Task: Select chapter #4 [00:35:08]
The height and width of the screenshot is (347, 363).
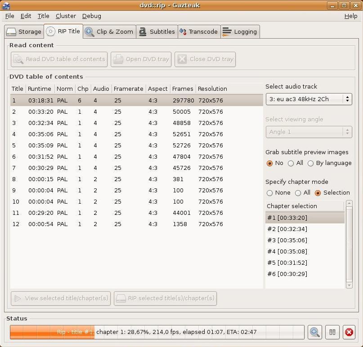Action: [305, 251]
